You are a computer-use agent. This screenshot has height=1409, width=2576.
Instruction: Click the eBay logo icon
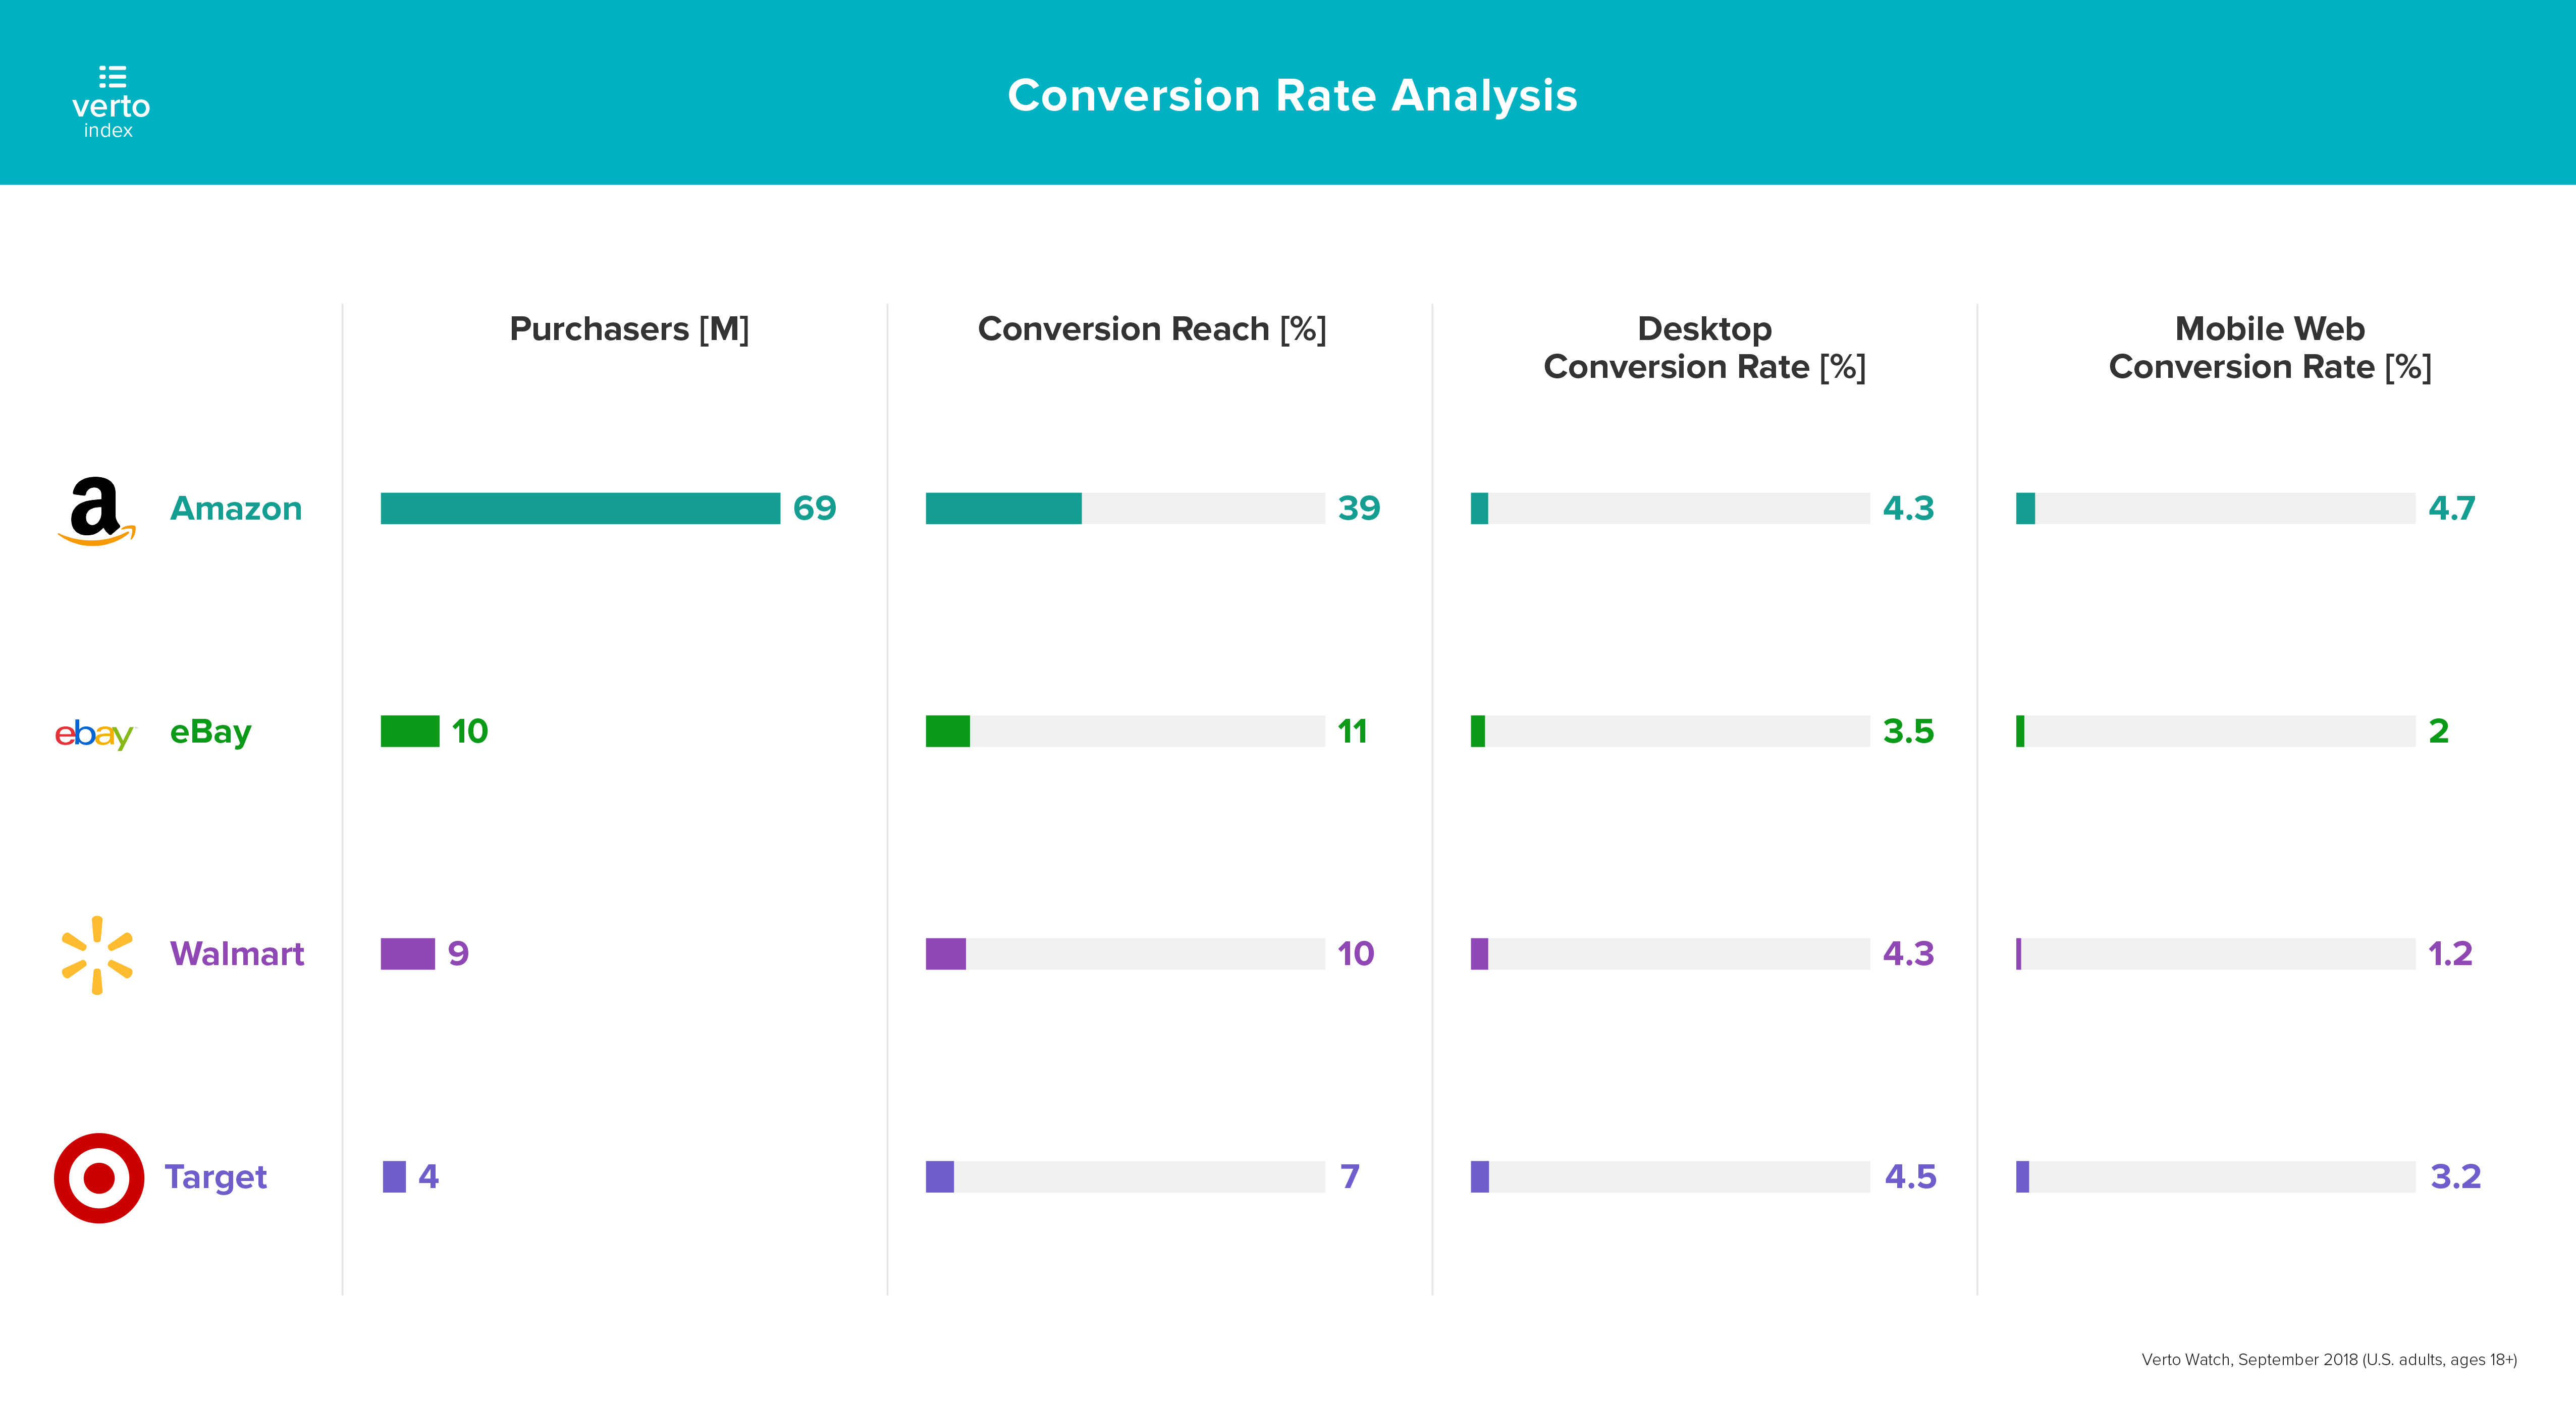93,734
